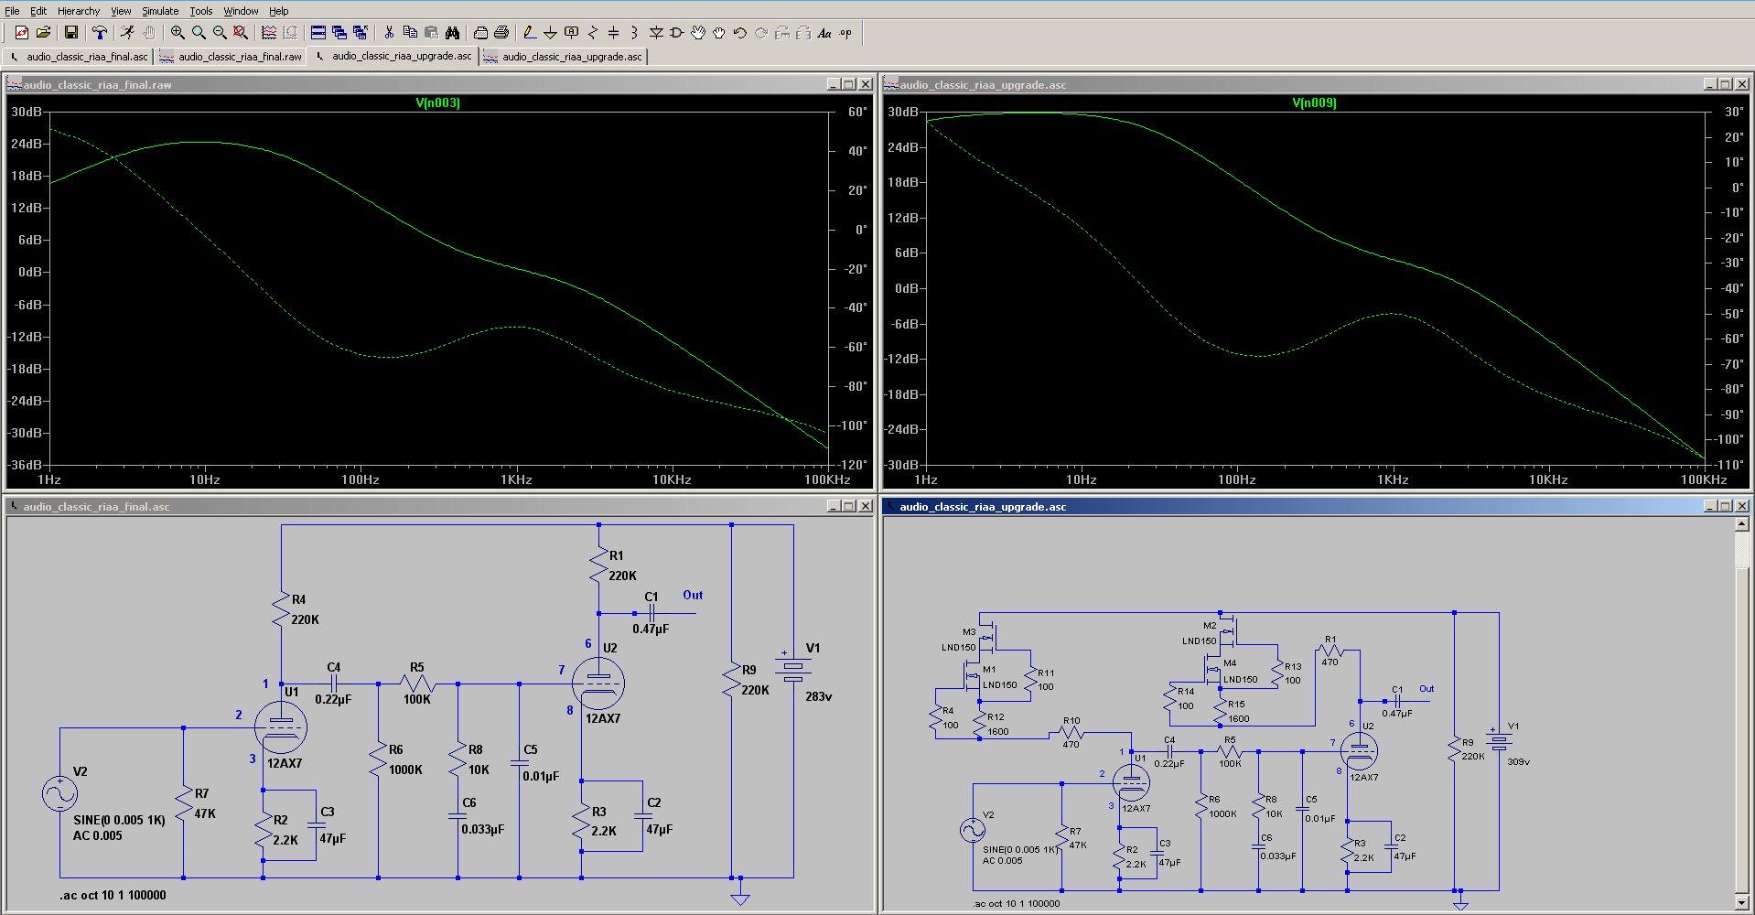The height and width of the screenshot is (915, 1755).
Task: Click the 0.47µF value of C1 in final schematic
Action: (x=651, y=629)
